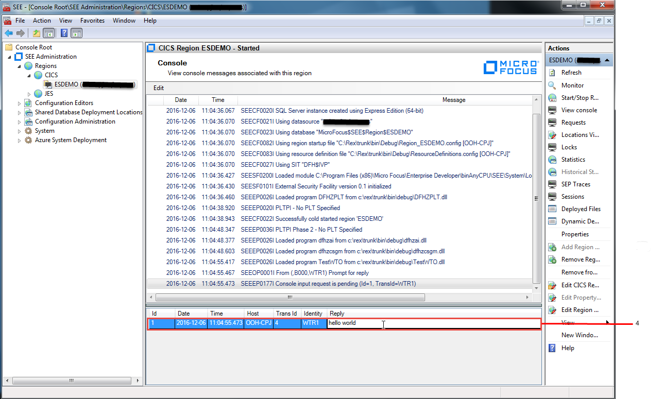Click the Identity column header
Image resolution: width=664 pixels, height=399 pixels.
(313, 314)
